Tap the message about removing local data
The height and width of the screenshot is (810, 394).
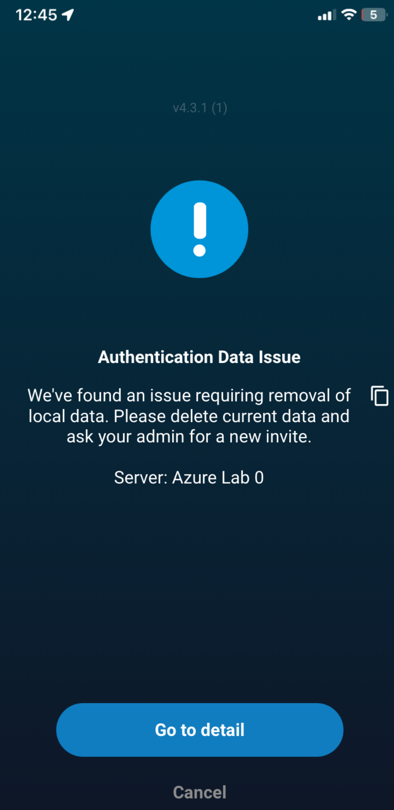[189, 416]
